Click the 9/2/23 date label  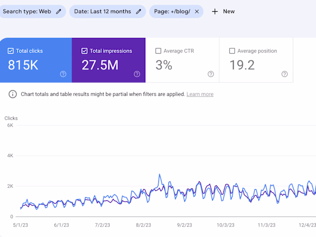coord(184,225)
